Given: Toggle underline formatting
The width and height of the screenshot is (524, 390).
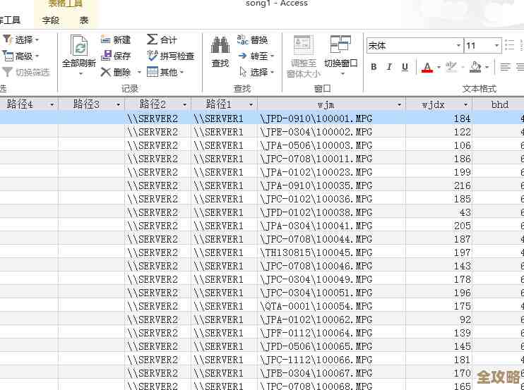Looking at the screenshot, I should click(x=405, y=68).
